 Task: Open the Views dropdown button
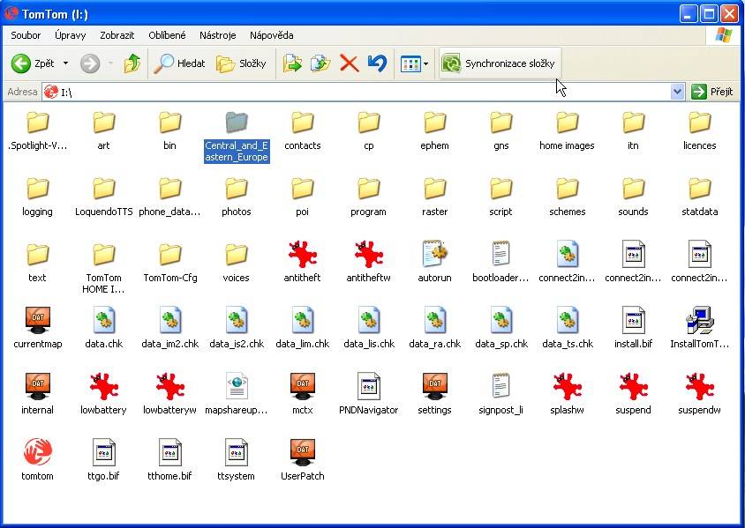[414, 63]
